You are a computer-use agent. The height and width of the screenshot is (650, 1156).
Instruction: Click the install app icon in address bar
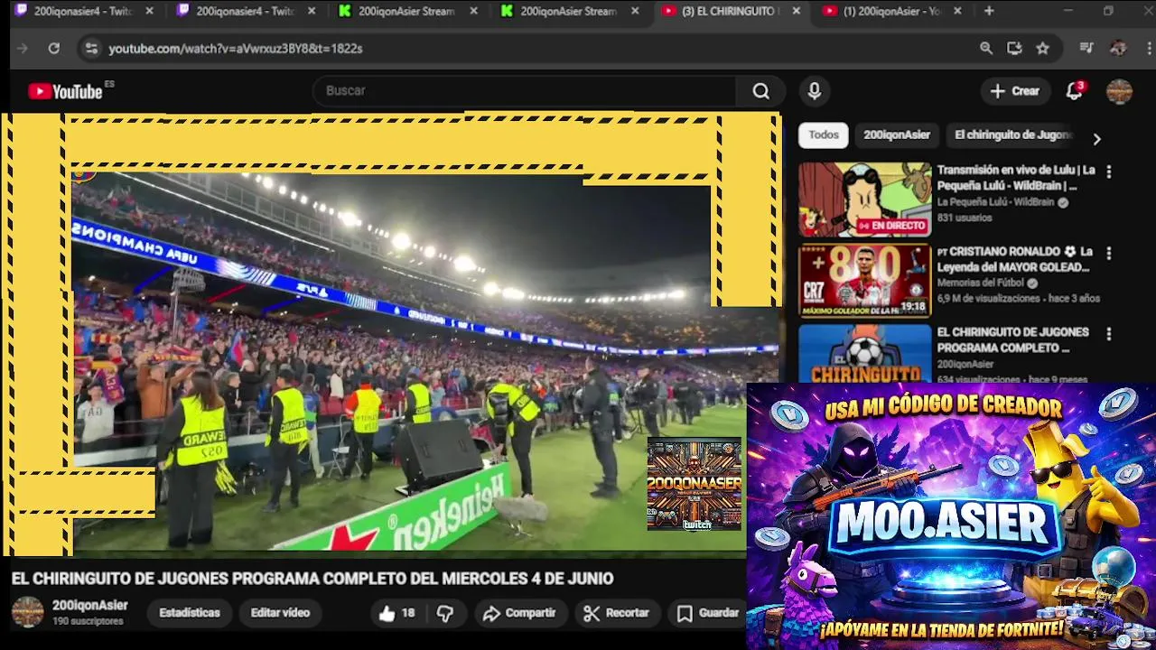pos(1014,49)
